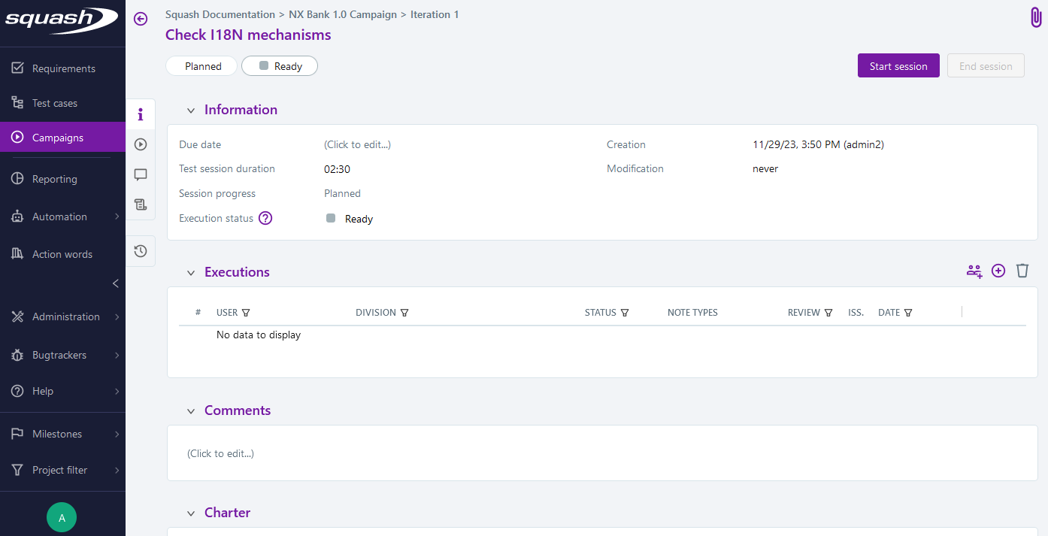Open the executions play icon side tab
Viewport: 1048px width, 536px height.
click(x=141, y=144)
